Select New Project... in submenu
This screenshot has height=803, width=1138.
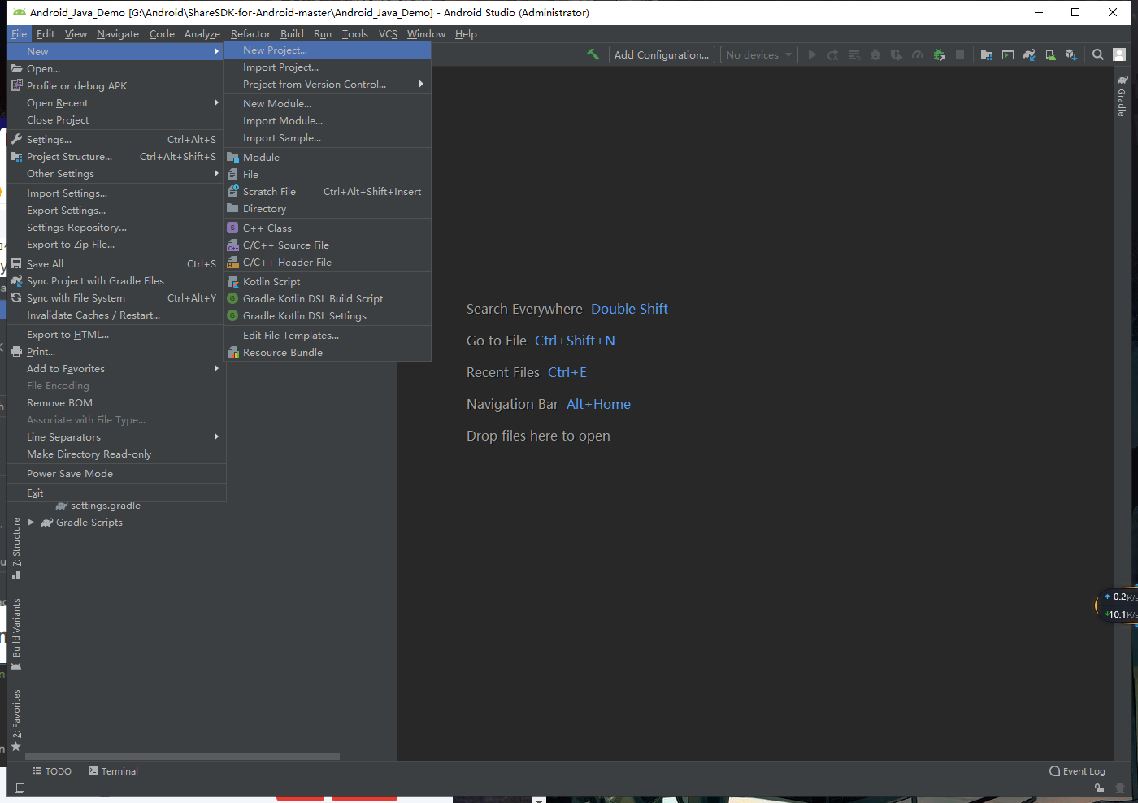tap(328, 50)
